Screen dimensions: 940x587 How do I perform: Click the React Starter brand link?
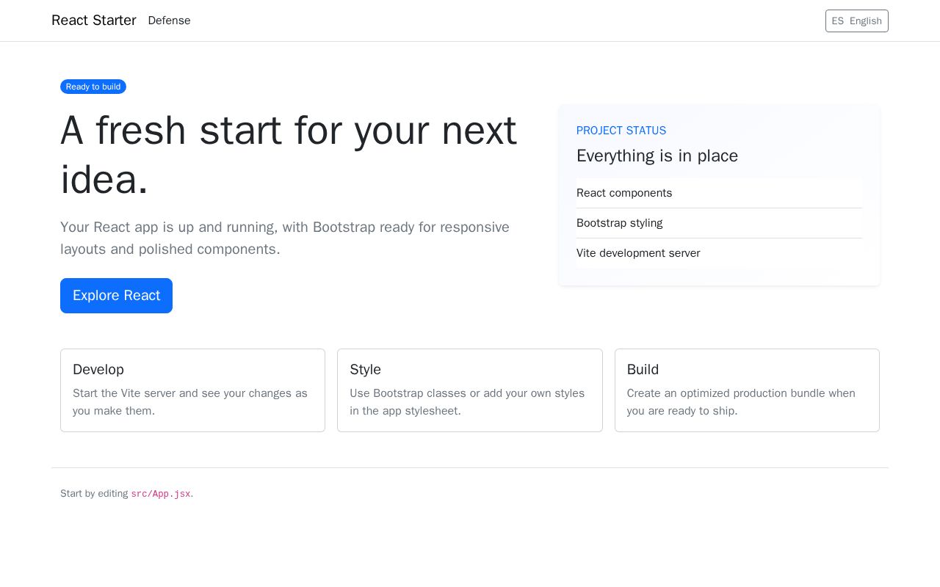(94, 21)
